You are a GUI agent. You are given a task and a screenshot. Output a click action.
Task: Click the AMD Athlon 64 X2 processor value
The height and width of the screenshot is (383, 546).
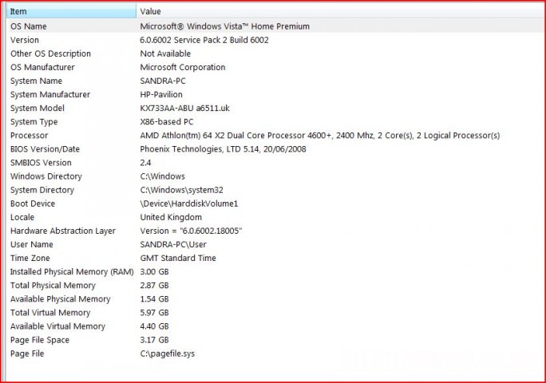pos(319,136)
